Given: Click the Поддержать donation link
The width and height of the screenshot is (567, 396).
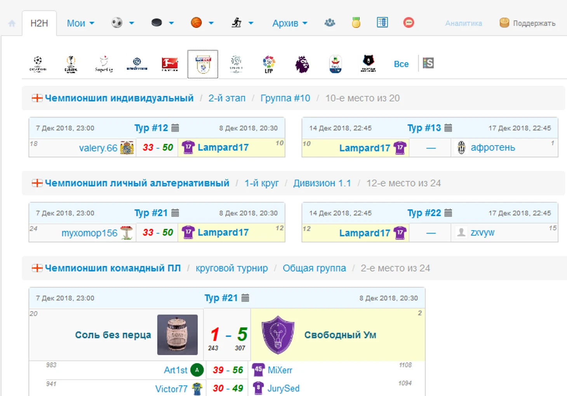Looking at the screenshot, I should click(527, 23).
